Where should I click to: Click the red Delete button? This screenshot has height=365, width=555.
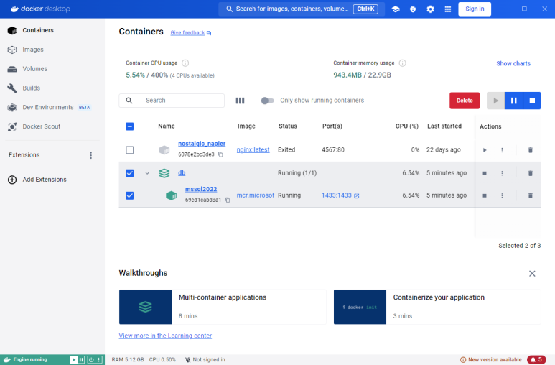465,101
